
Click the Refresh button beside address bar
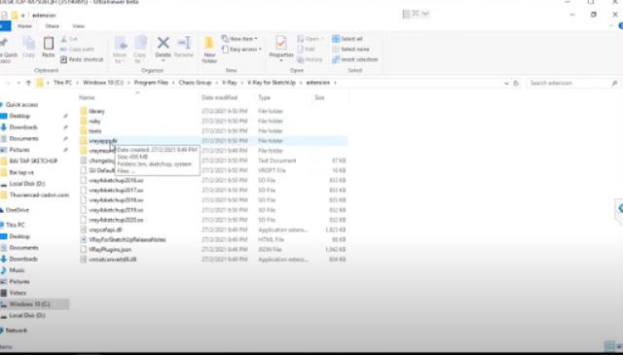tap(516, 83)
